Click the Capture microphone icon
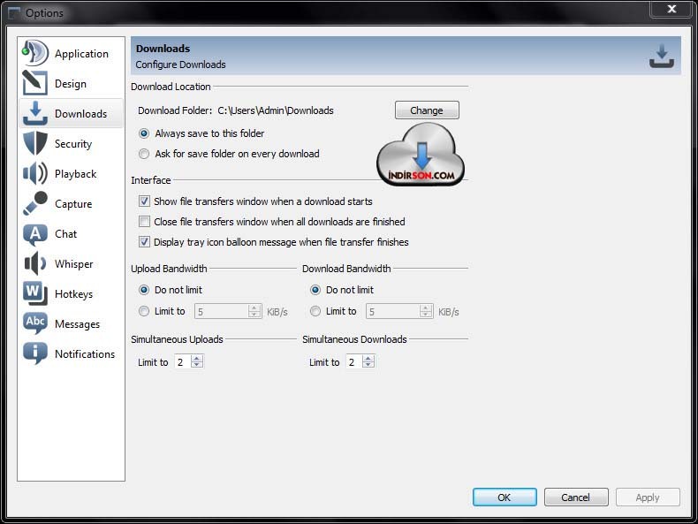 tap(35, 203)
